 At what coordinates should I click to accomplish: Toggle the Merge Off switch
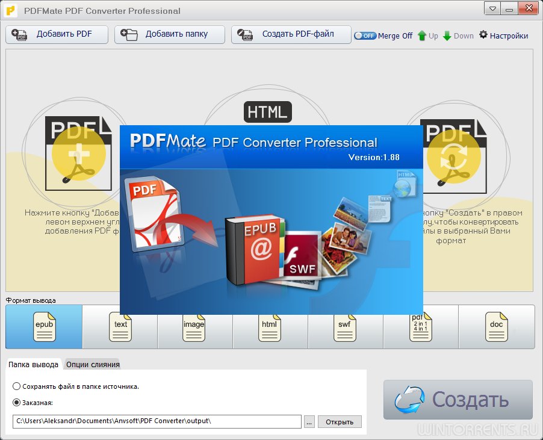click(x=365, y=36)
